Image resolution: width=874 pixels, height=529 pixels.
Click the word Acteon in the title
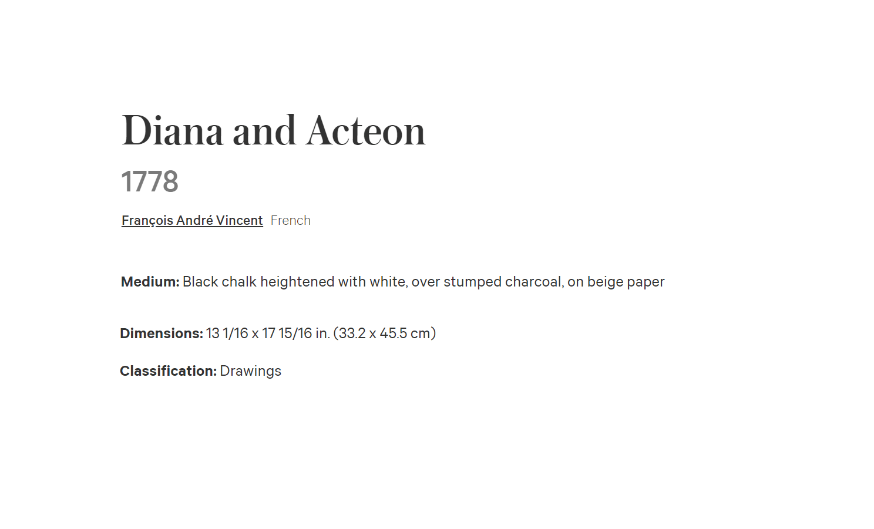click(366, 130)
